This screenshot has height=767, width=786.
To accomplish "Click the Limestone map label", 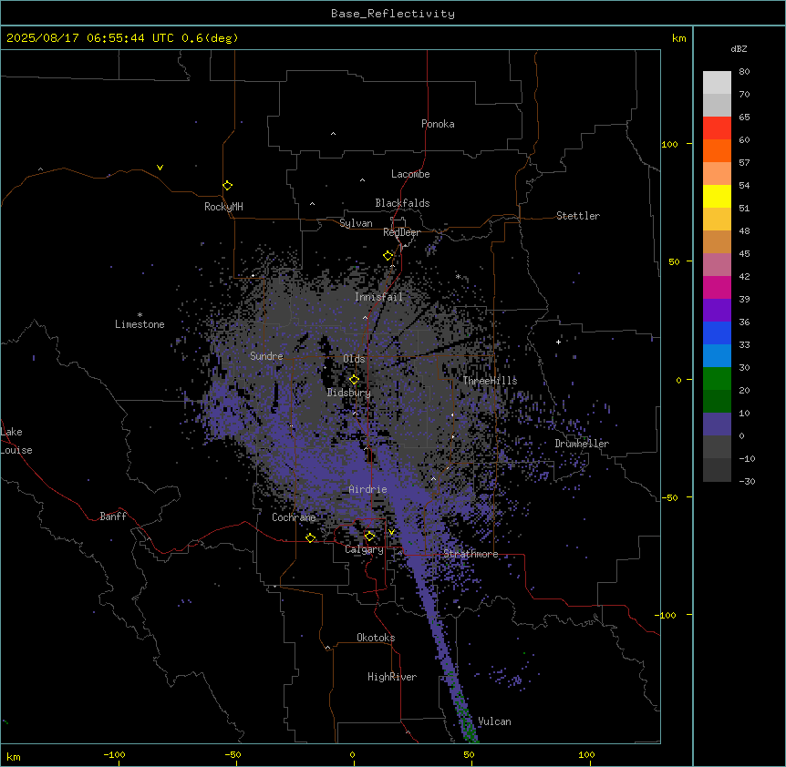I will 140,324.
